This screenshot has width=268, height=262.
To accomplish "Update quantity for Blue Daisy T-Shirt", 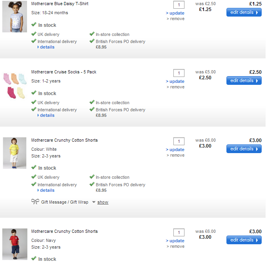I will tap(176, 13).
